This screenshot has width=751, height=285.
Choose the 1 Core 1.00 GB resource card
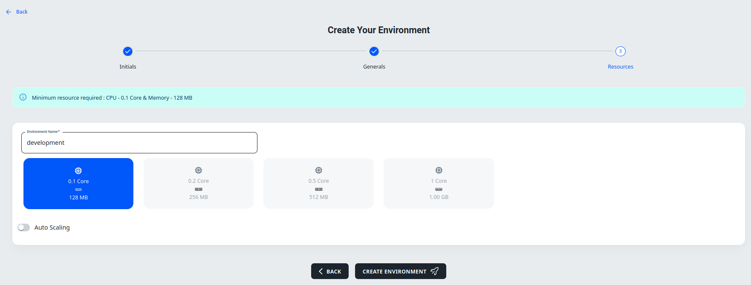pos(439,184)
